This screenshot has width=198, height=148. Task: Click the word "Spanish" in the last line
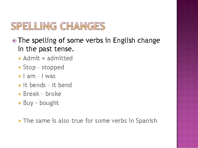pos(146,121)
